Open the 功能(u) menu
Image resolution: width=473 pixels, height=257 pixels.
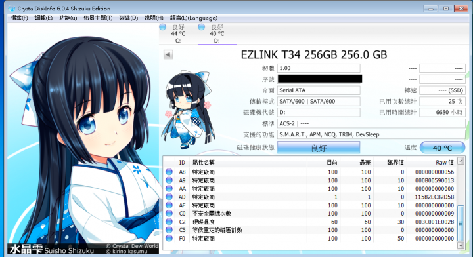click(68, 18)
